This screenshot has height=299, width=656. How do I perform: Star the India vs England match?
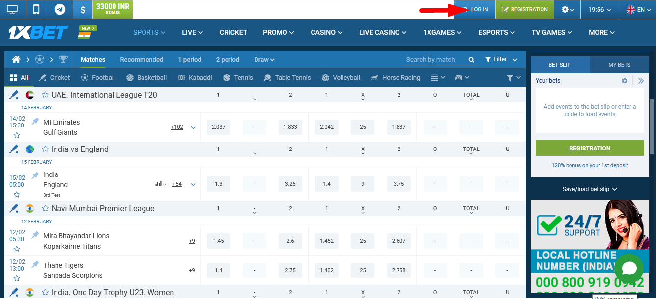point(46,149)
